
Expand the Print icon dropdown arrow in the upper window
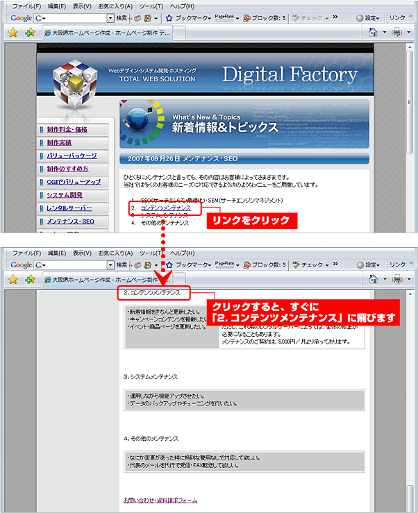pos(408,32)
